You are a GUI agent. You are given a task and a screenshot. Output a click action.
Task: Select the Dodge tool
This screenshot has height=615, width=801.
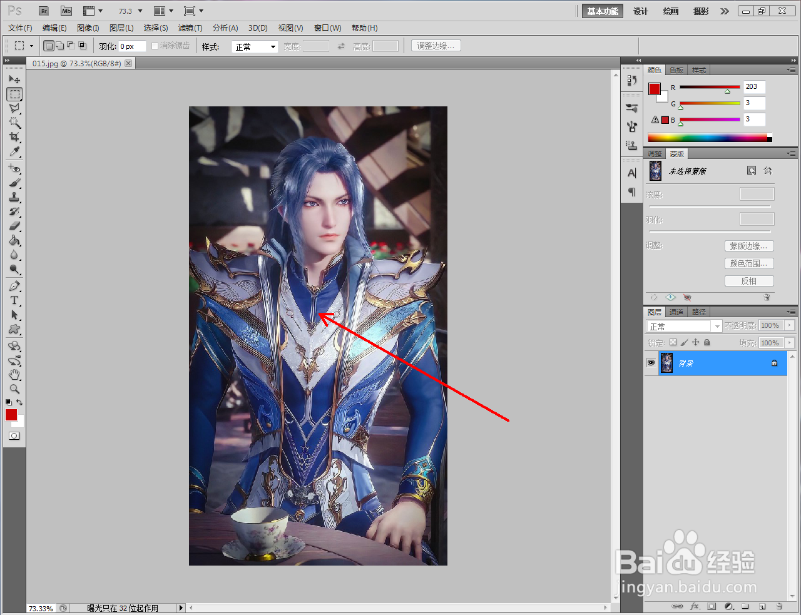click(14, 270)
